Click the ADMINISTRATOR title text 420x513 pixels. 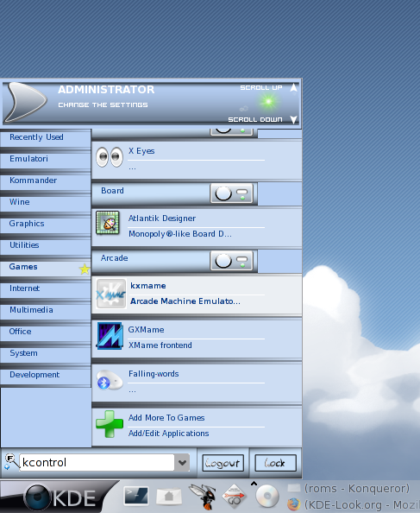(106, 89)
